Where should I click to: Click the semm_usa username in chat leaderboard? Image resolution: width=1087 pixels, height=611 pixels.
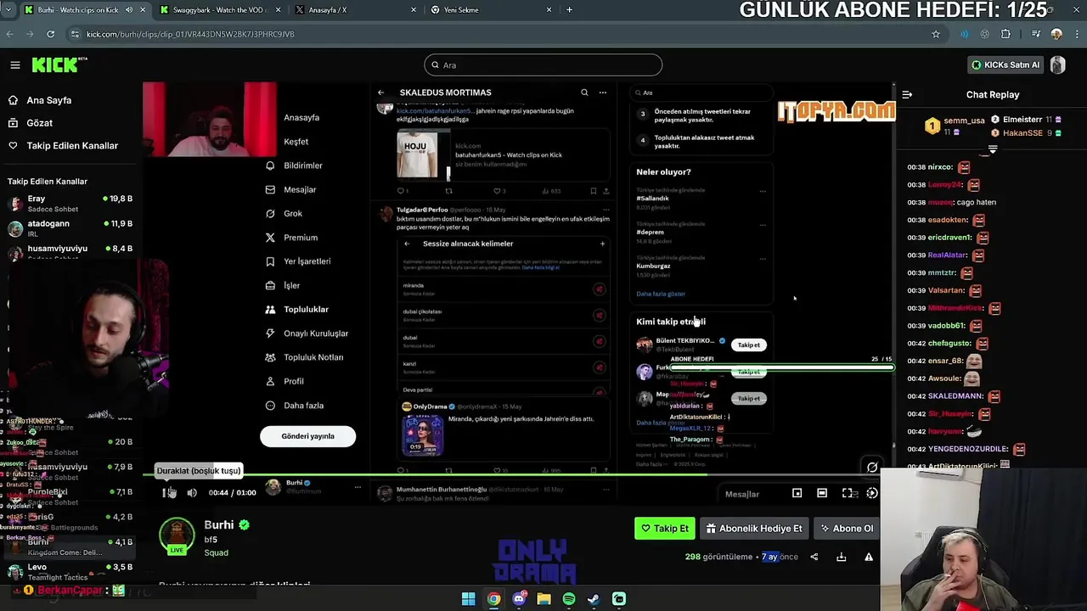point(964,121)
